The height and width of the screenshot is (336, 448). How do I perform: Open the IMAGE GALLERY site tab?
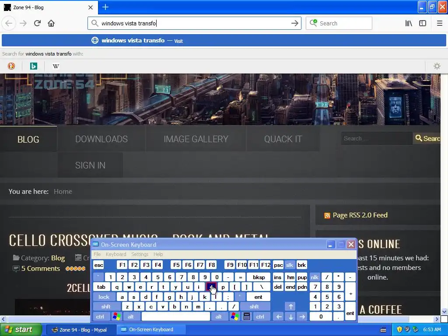click(196, 139)
